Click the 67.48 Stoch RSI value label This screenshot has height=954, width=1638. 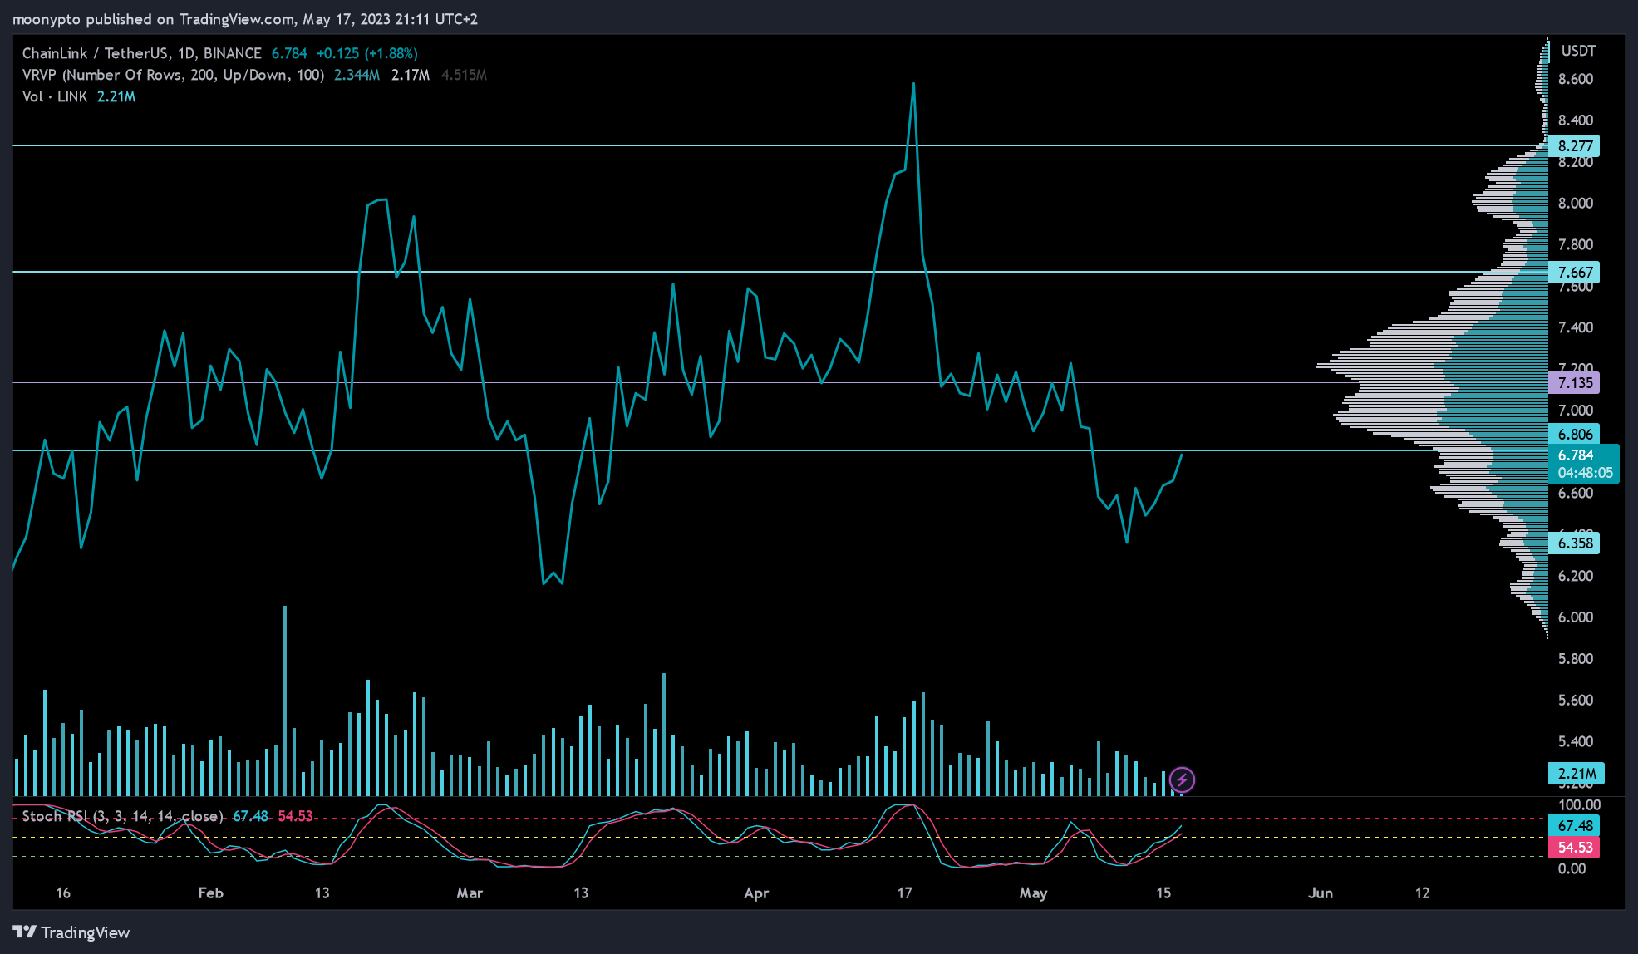click(x=1575, y=826)
